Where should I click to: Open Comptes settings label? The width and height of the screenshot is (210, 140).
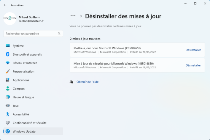pyautogui.click(x=19, y=89)
